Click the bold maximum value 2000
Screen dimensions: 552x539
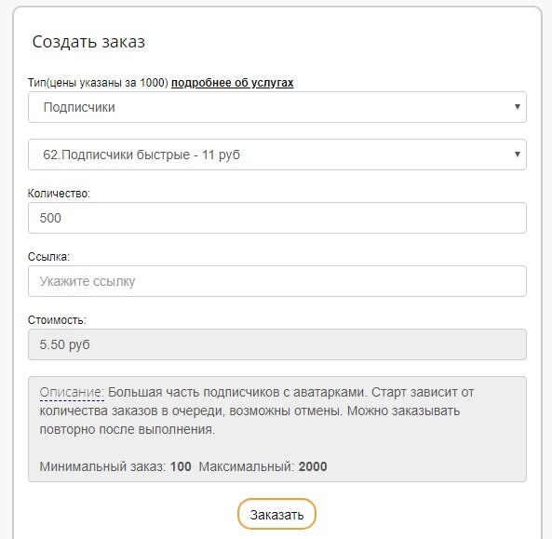click(x=313, y=466)
